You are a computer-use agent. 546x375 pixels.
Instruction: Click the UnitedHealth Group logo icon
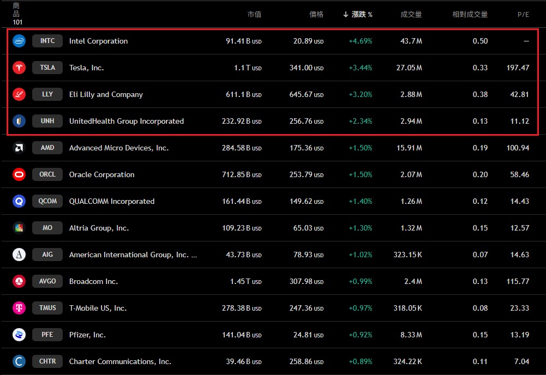tap(19, 121)
